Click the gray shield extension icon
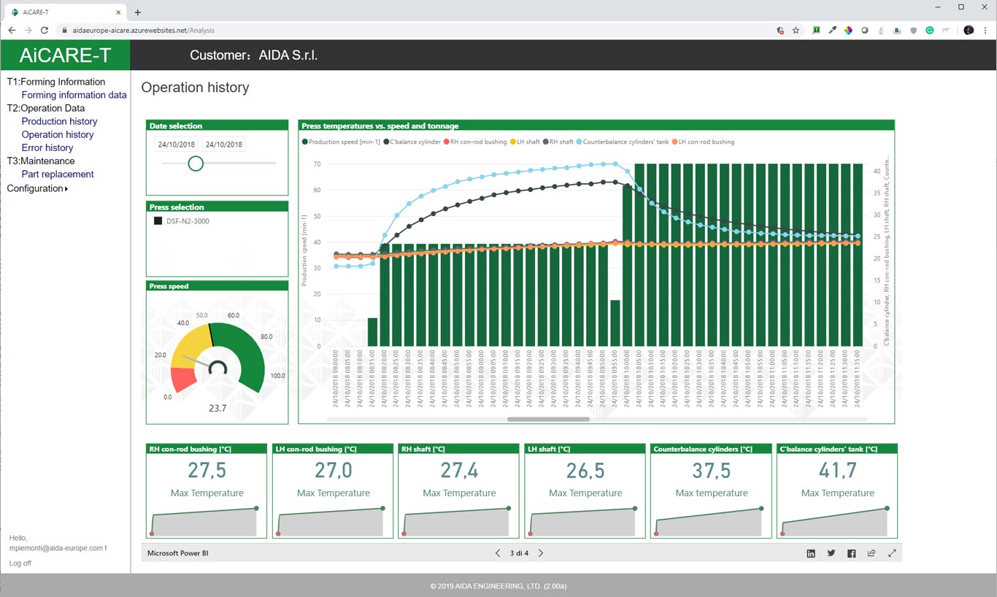 point(914,31)
